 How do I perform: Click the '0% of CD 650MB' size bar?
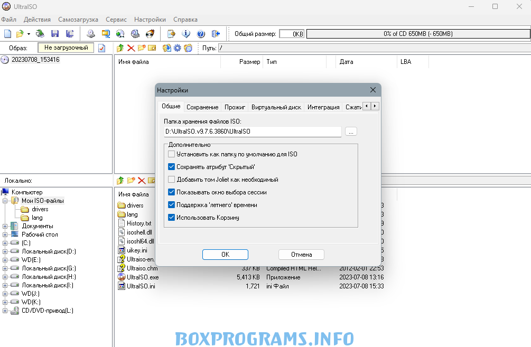point(418,33)
